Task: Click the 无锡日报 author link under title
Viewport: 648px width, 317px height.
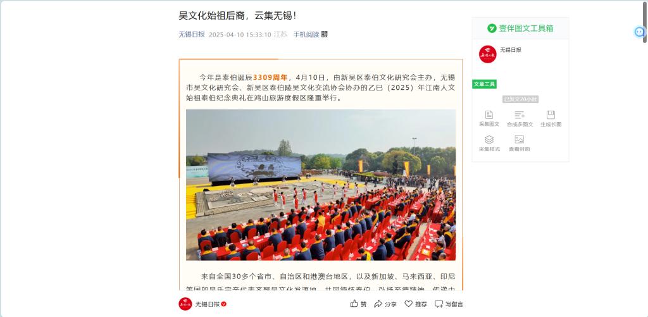Action: [x=192, y=34]
